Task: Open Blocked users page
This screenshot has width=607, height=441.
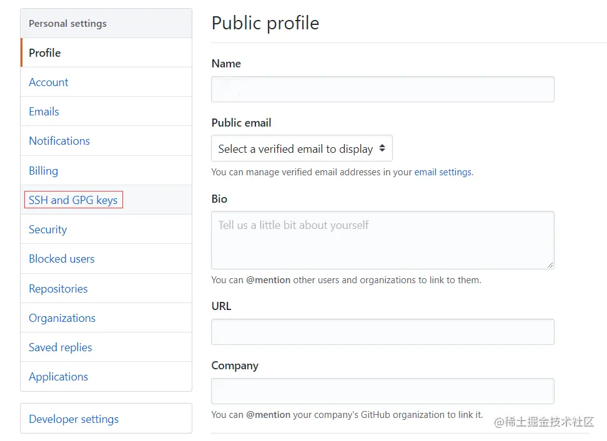Action: (x=62, y=259)
